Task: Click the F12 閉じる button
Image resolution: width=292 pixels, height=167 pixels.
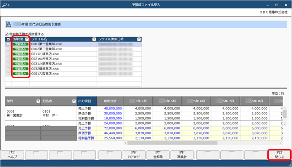Action: coord(279,155)
